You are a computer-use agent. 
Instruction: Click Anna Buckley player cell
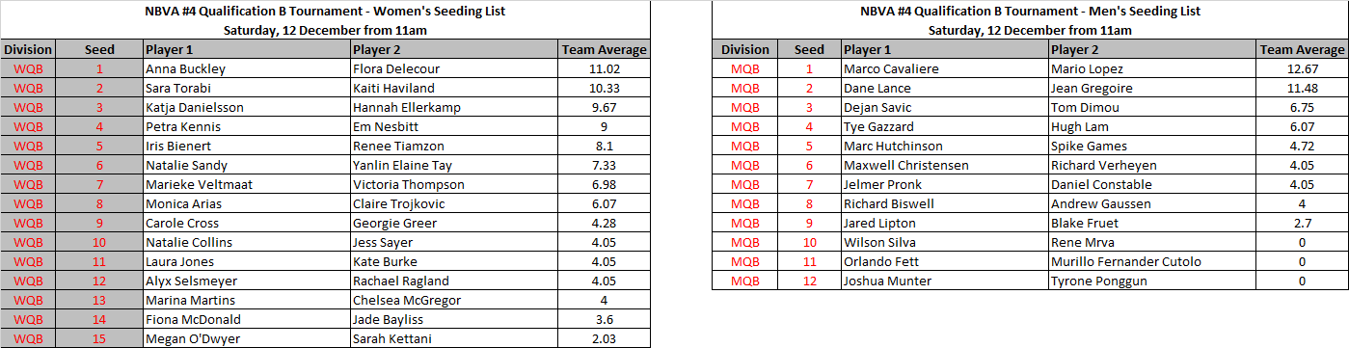pos(246,69)
